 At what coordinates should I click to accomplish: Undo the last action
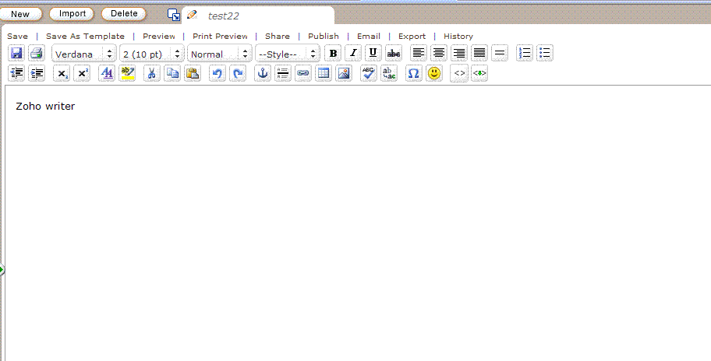(218, 73)
